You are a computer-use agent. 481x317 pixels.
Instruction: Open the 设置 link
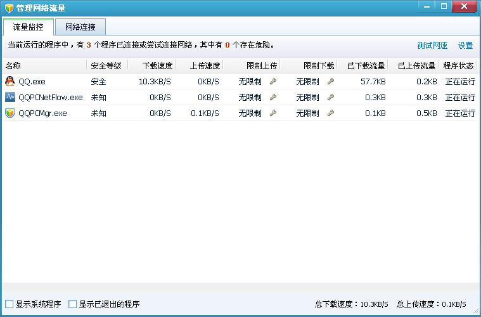point(465,46)
